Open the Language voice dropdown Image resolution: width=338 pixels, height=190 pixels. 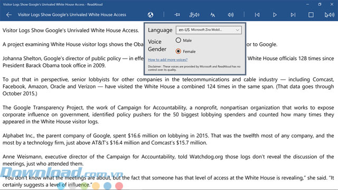(209, 30)
